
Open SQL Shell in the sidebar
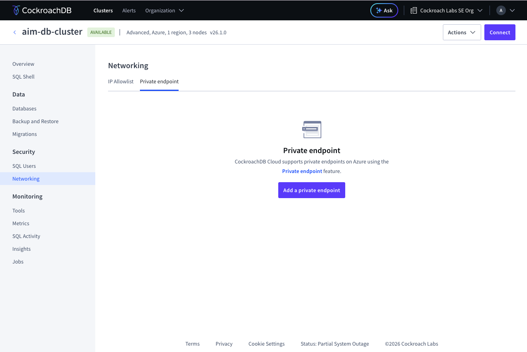tap(24, 77)
